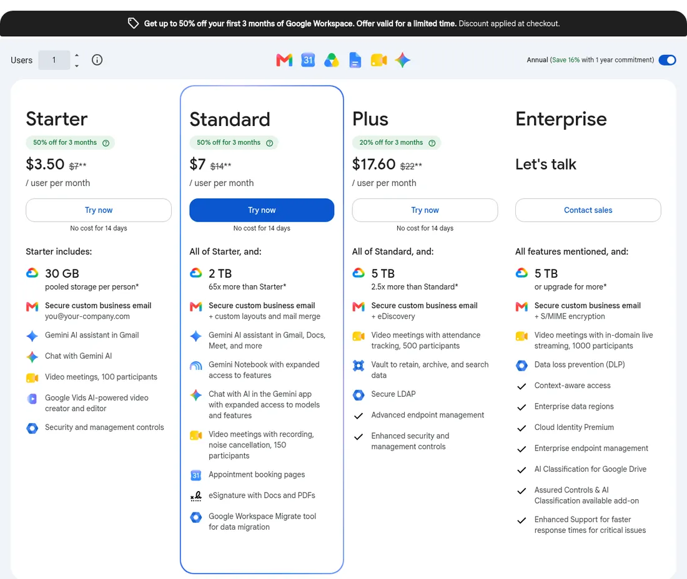Viewport: 687px width, 579px height.
Task: Click the icon beside Chat with Gemini AI
Action: click(x=32, y=357)
